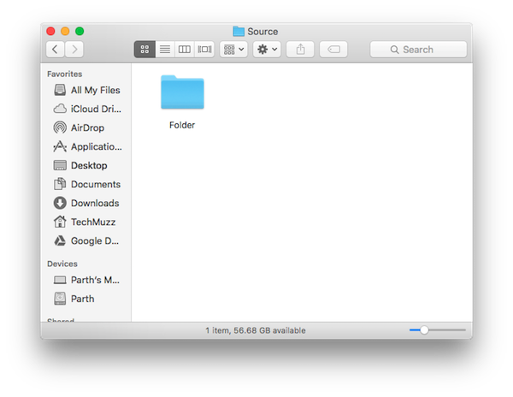Open Documents in sidebar
Image resolution: width=513 pixels, height=397 pixels.
[x=87, y=184]
